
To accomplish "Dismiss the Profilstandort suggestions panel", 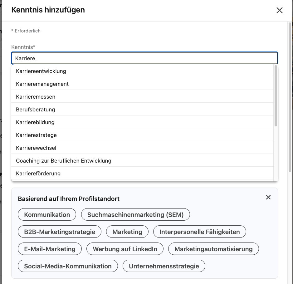I will click(x=268, y=197).
